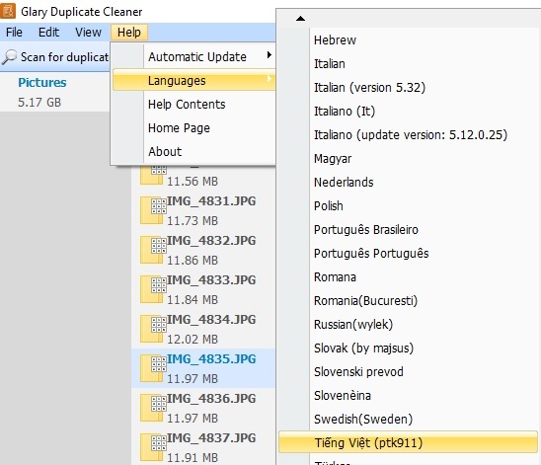This screenshot has height=465, width=541.
Task: Close the Help menu
Action: coord(129,33)
